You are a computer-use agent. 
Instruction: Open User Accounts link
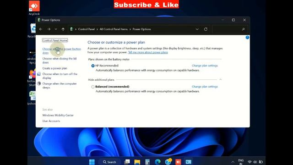pos(51,121)
